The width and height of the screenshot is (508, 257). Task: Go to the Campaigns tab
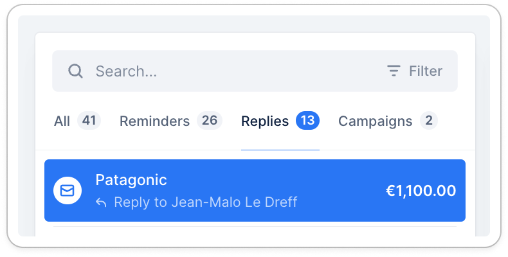pyautogui.click(x=375, y=121)
